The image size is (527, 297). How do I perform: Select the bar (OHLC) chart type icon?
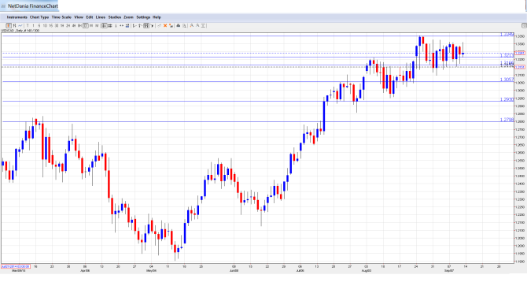pyautogui.click(x=14, y=25)
